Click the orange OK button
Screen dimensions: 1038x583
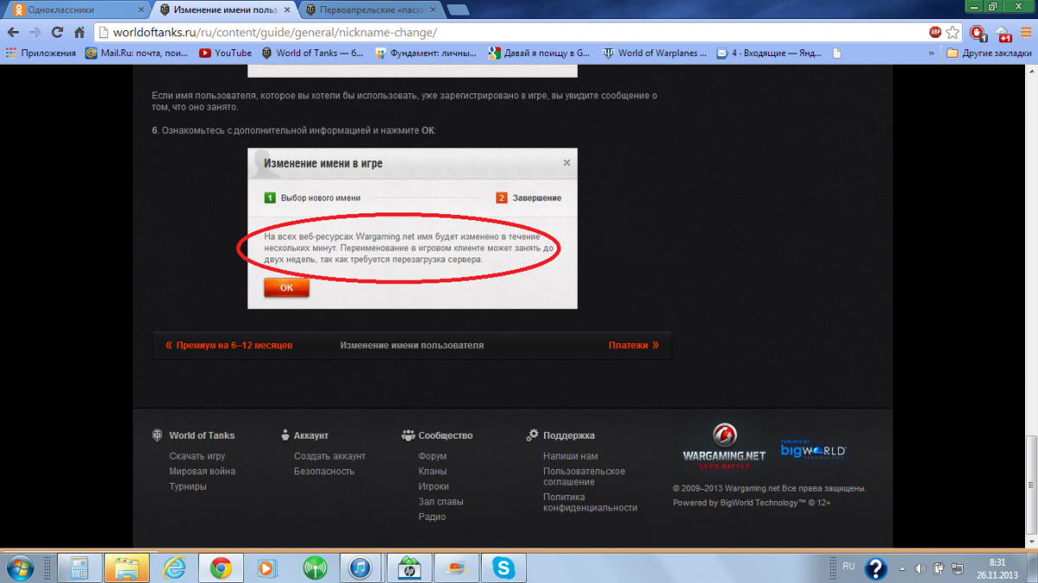pyautogui.click(x=286, y=288)
